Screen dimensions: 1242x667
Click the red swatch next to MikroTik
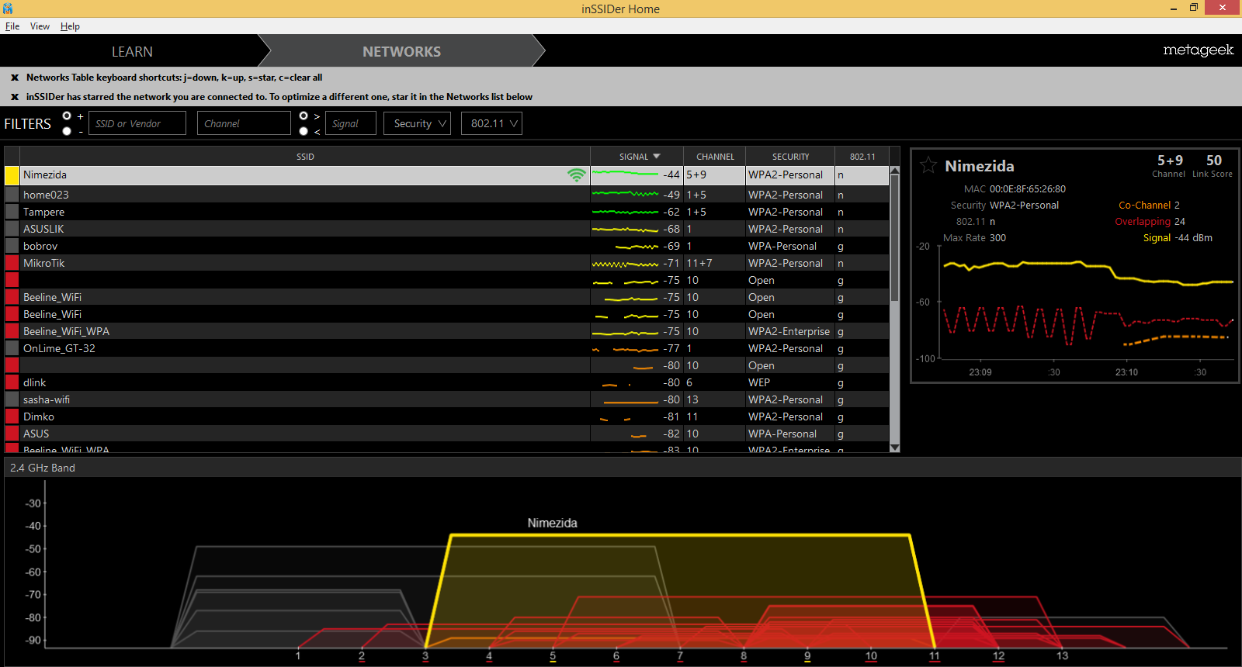click(x=12, y=264)
